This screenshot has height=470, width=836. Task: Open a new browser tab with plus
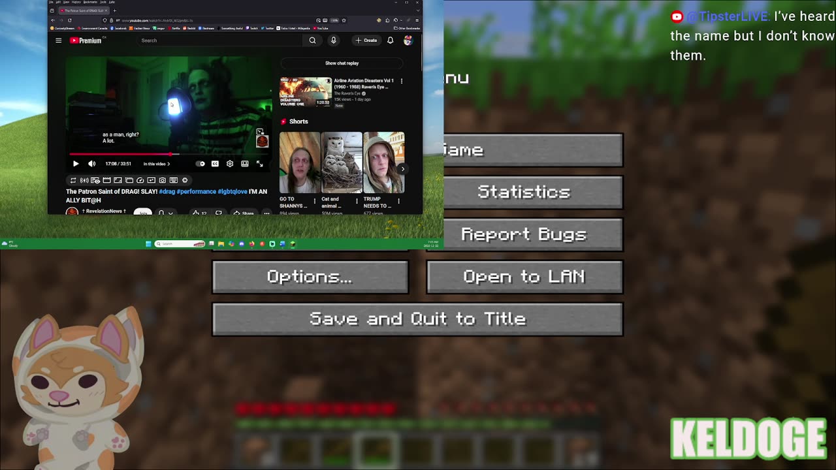coord(115,10)
